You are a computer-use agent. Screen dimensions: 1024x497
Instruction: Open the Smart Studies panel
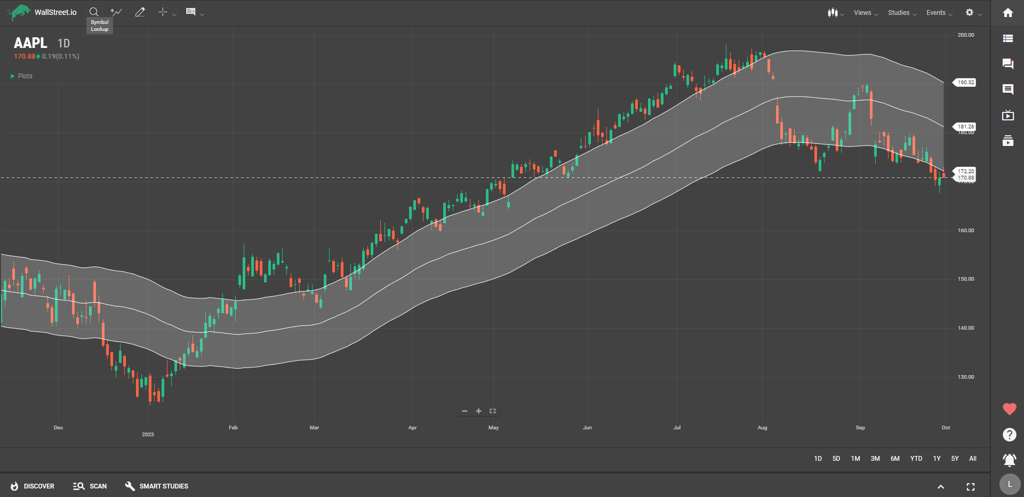coord(157,486)
